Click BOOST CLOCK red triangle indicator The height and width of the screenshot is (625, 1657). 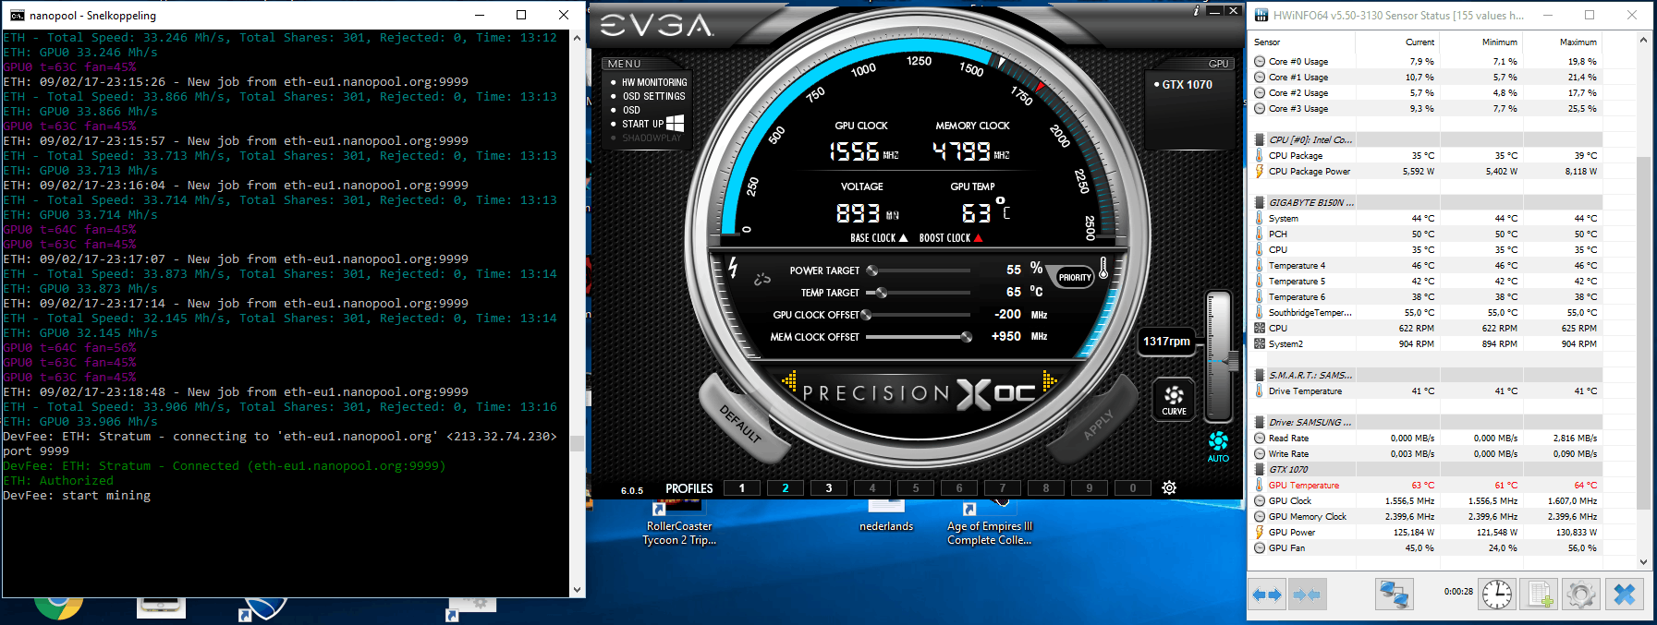pyautogui.click(x=978, y=238)
